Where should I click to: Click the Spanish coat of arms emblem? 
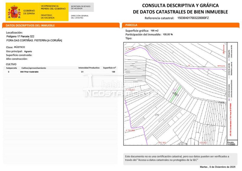click(x=14, y=12)
